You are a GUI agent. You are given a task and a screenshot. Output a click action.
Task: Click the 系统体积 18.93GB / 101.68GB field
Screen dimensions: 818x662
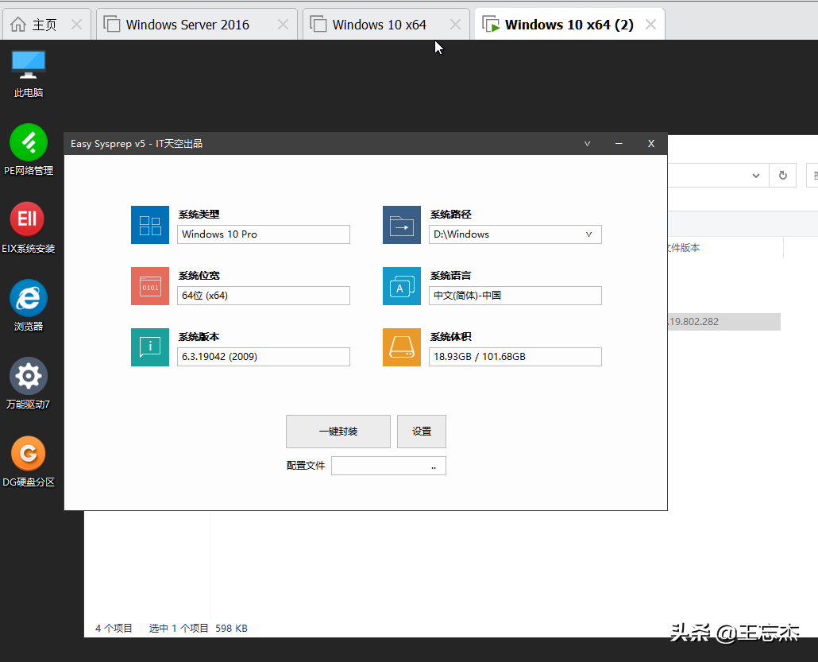pyautogui.click(x=515, y=357)
